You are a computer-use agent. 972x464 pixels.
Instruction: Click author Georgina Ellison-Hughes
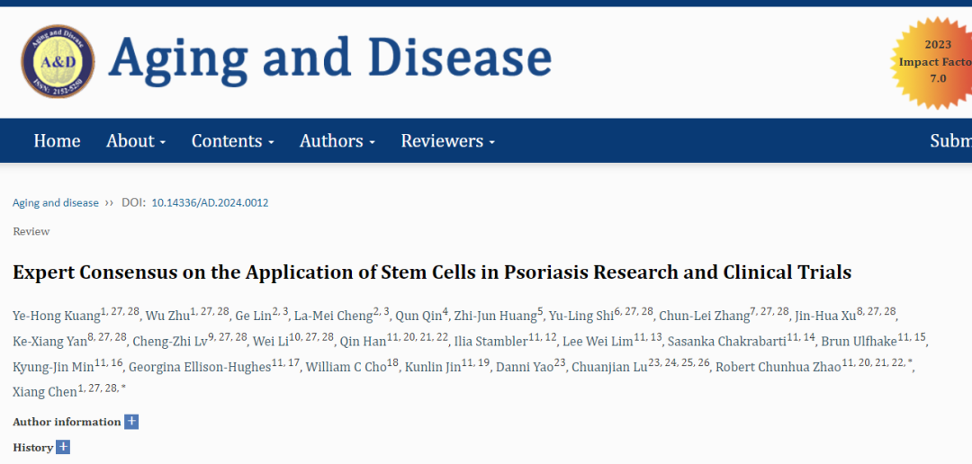pos(200,367)
